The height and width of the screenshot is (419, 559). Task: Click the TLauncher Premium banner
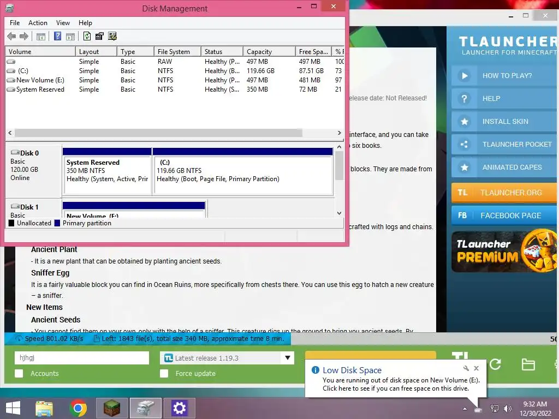point(504,252)
